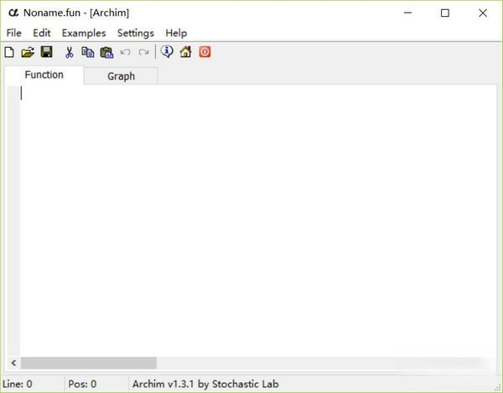This screenshot has width=503, height=393.
Task: Open a file using folder icon
Action: [28, 52]
